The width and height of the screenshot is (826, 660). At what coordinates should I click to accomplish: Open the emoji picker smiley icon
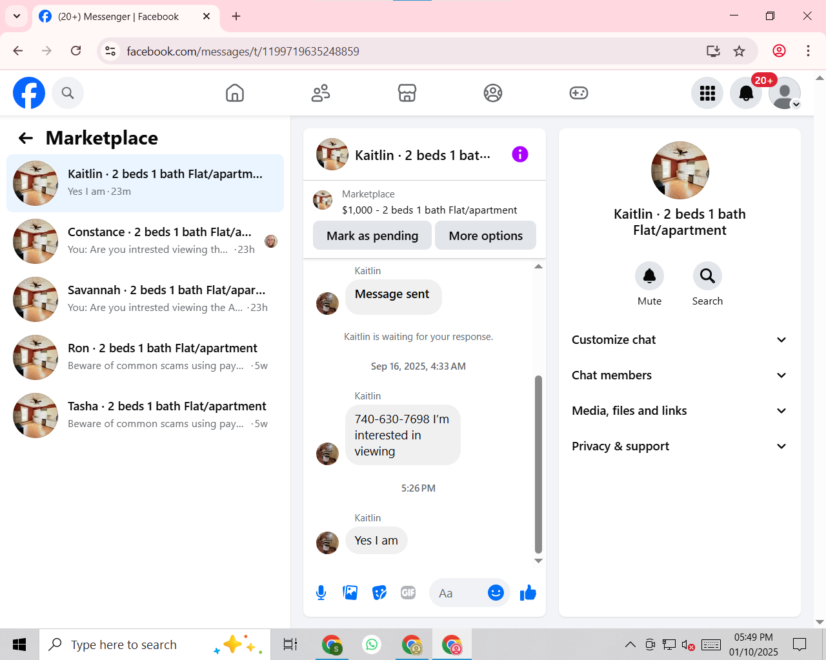click(x=496, y=593)
